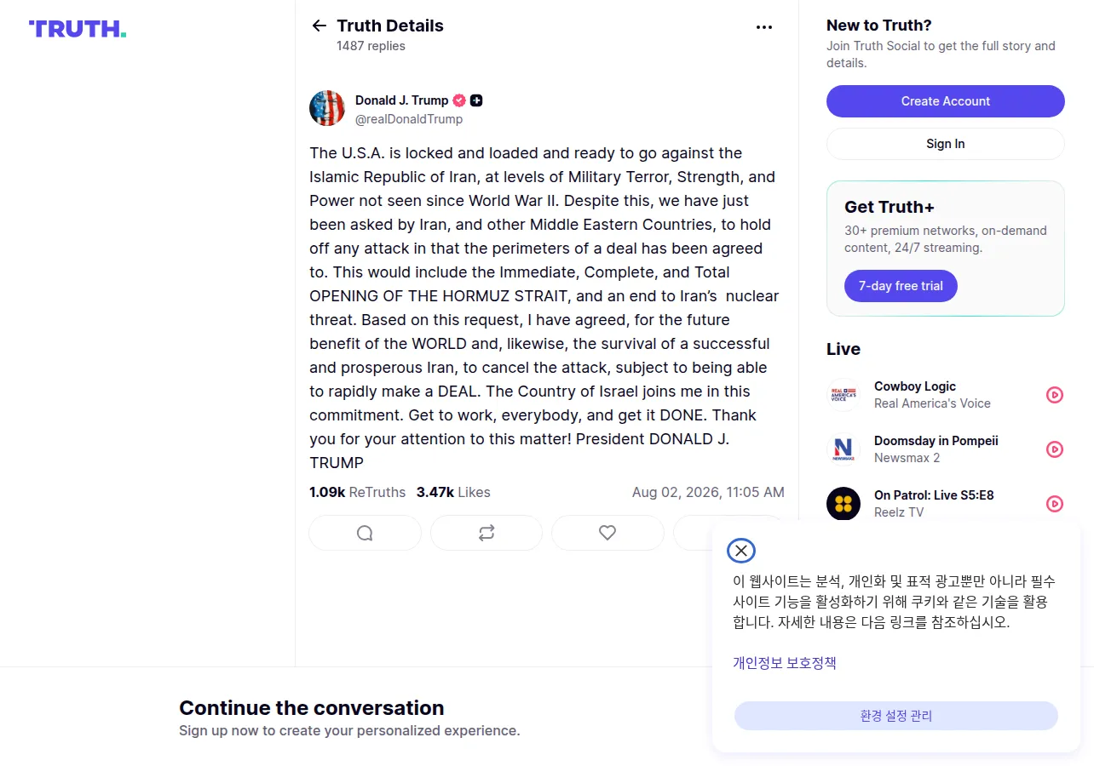Click the Create Account button
The height and width of the screenshot is (766, 1094).
(946, 101)
